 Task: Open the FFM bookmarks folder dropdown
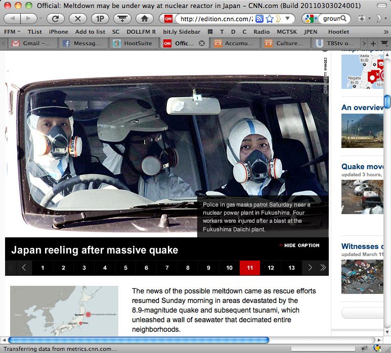pos(12,31)
